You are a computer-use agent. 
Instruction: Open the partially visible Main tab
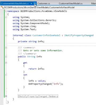(94, 3)
